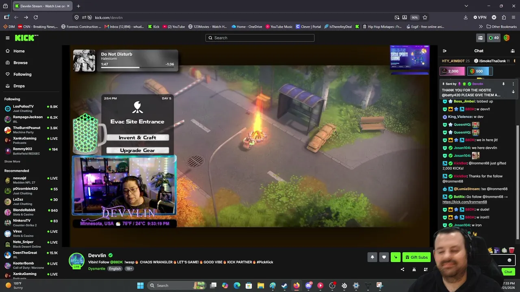Open chat users list icon
This screenshot has height=292, width=520.
(513, 51)
